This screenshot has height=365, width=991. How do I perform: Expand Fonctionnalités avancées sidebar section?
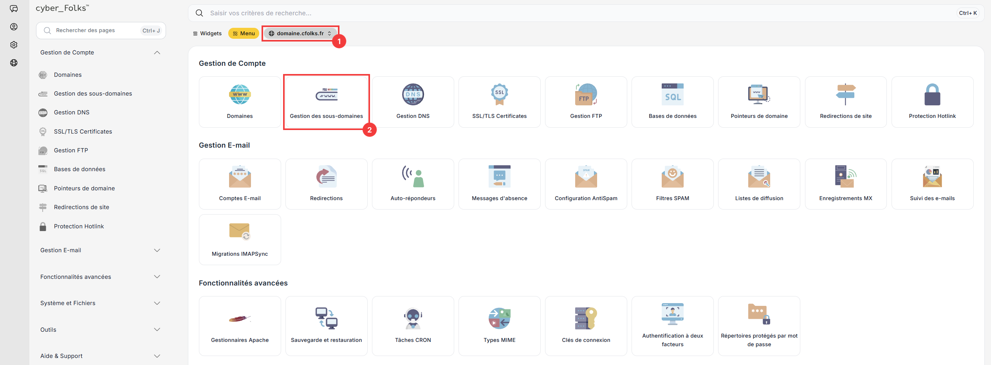pos(101,277)
